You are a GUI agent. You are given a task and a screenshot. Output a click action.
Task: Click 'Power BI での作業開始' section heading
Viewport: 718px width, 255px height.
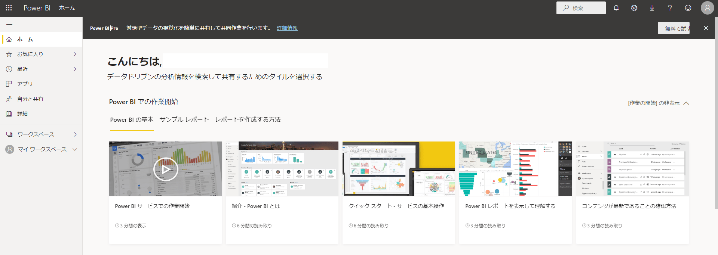(144, 102)
